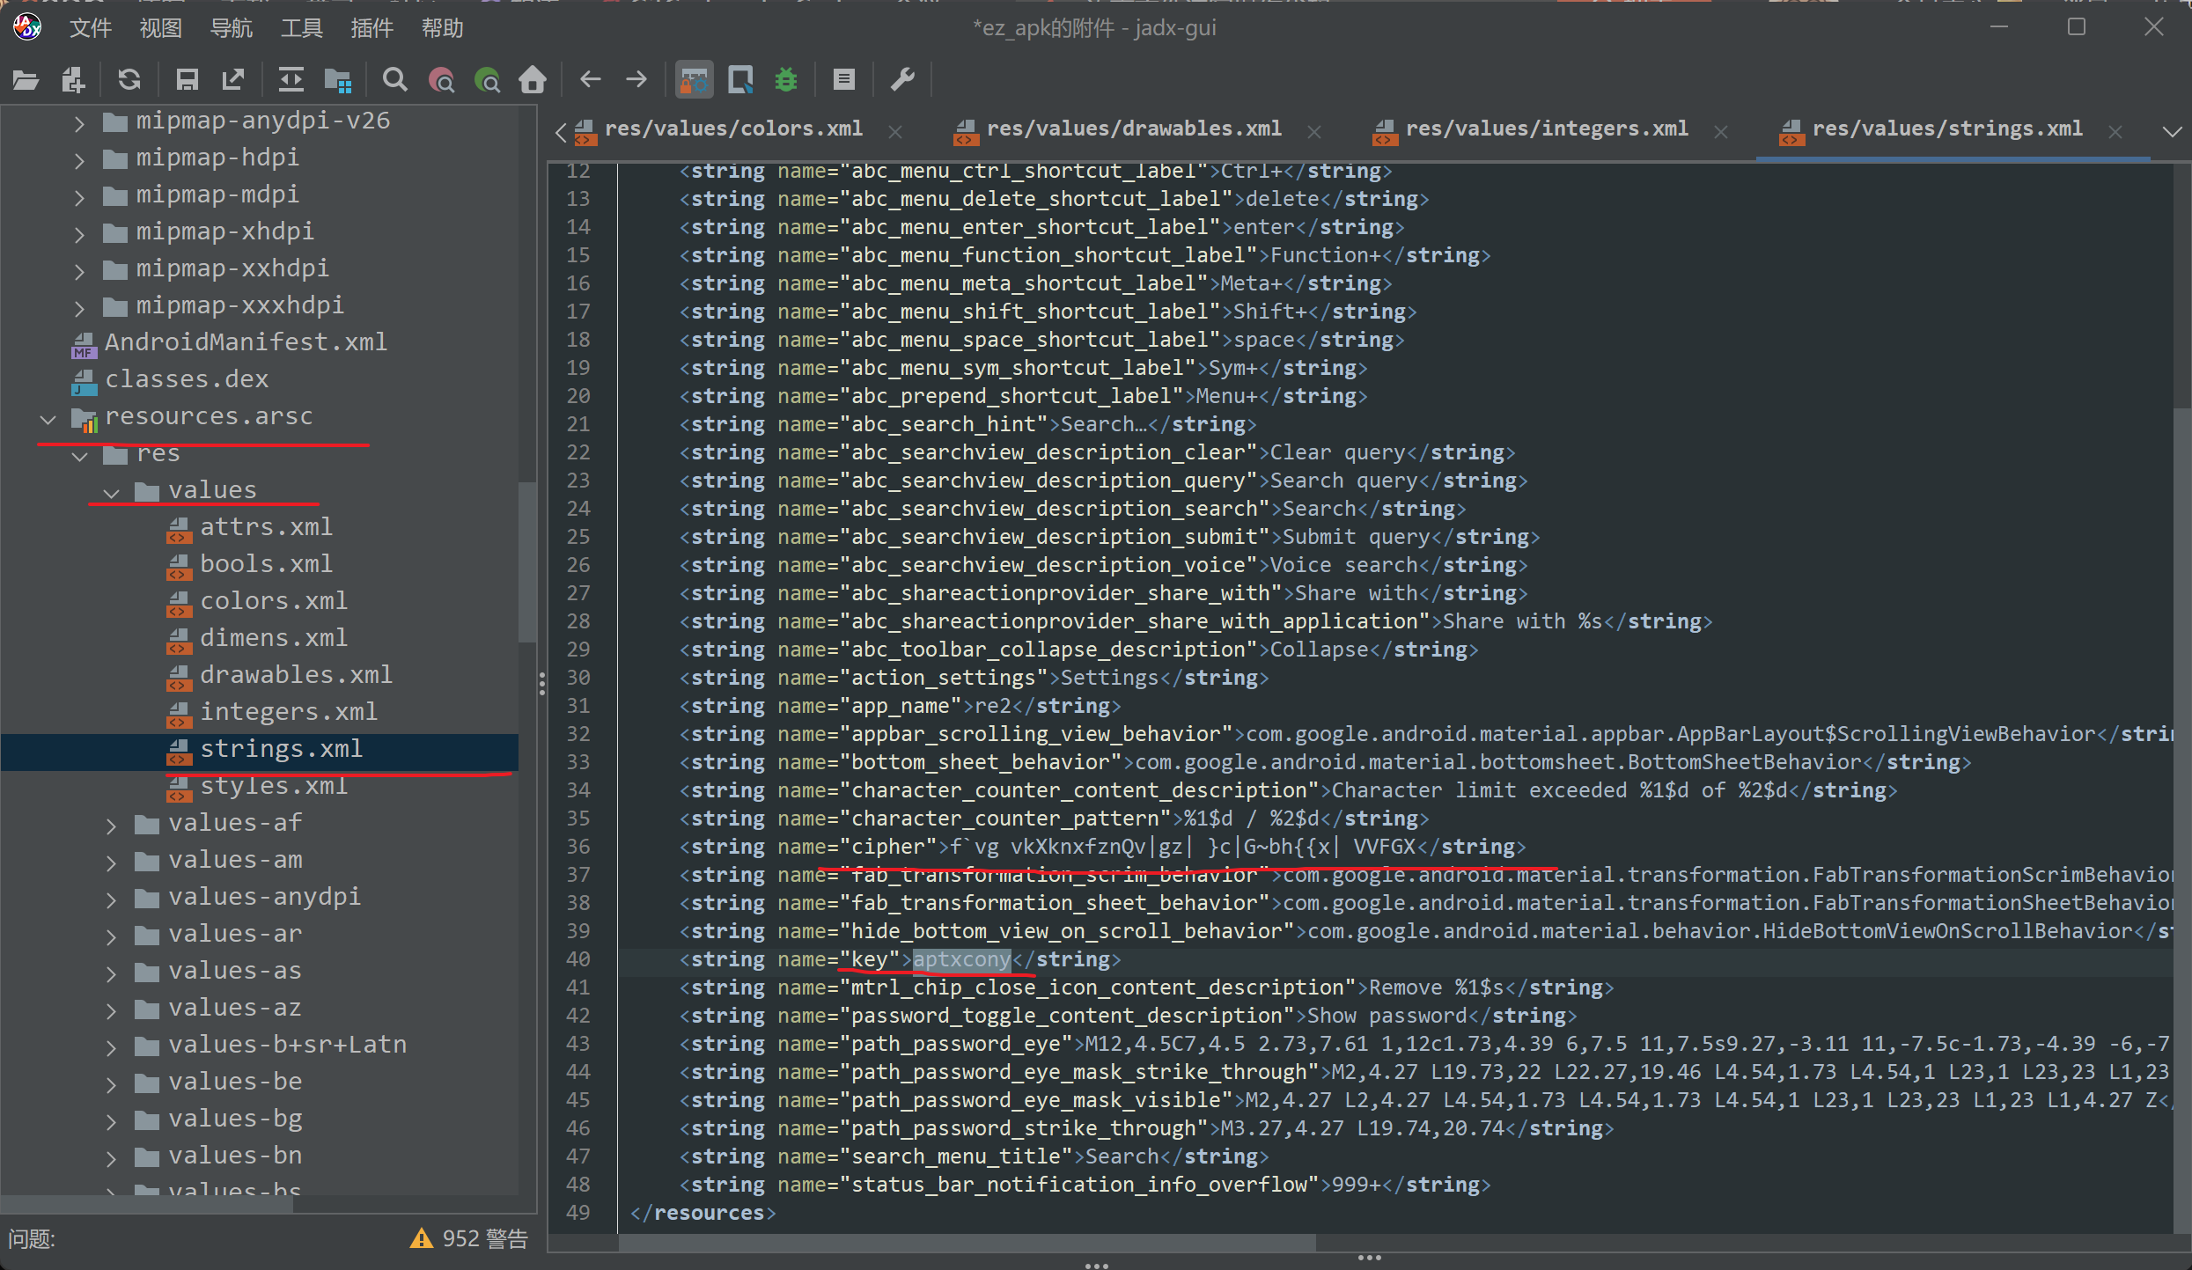Image resolution: width=2192 pixels, height=1270 pixels.
Task: Expand the values-b+sr+Latn folder
Action: click(x=112, y=1046)
